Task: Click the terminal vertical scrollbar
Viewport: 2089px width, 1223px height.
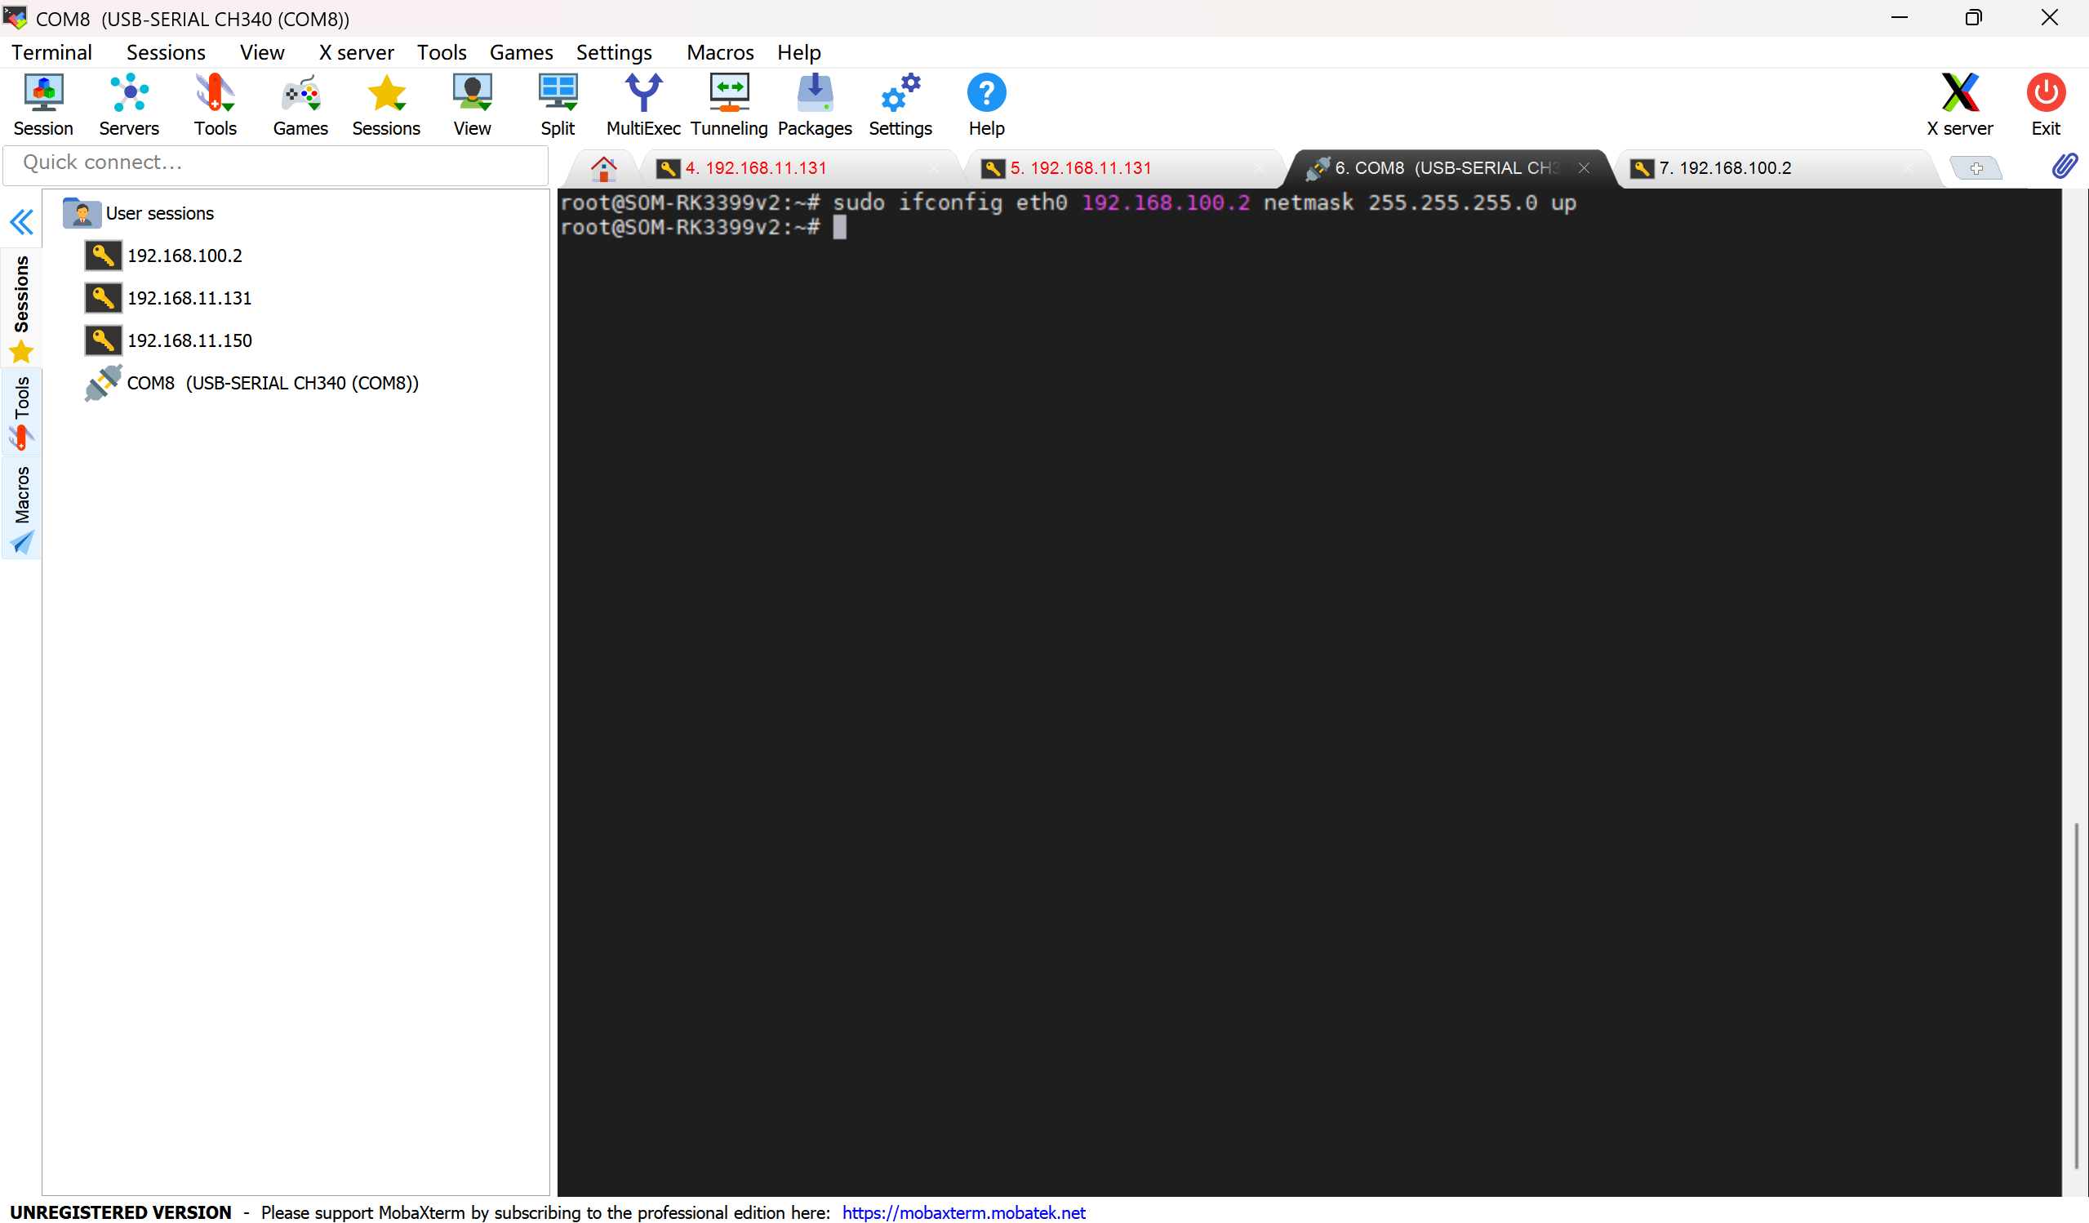Action: coord(2075,995)
